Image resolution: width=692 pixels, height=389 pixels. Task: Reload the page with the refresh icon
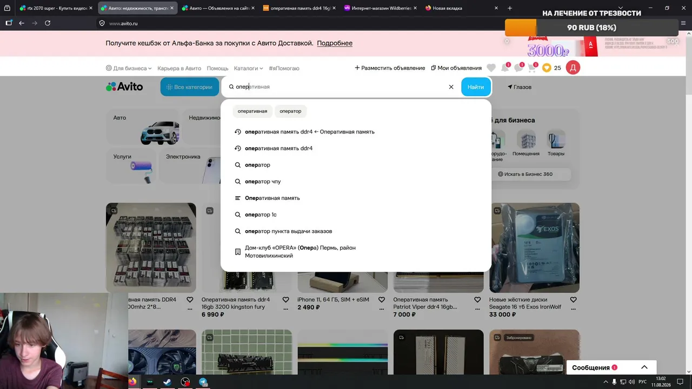48,23
